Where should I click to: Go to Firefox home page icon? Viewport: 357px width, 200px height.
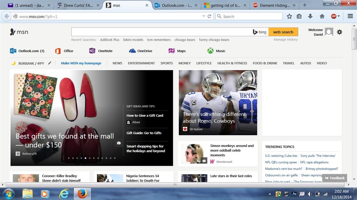point(322,16)
